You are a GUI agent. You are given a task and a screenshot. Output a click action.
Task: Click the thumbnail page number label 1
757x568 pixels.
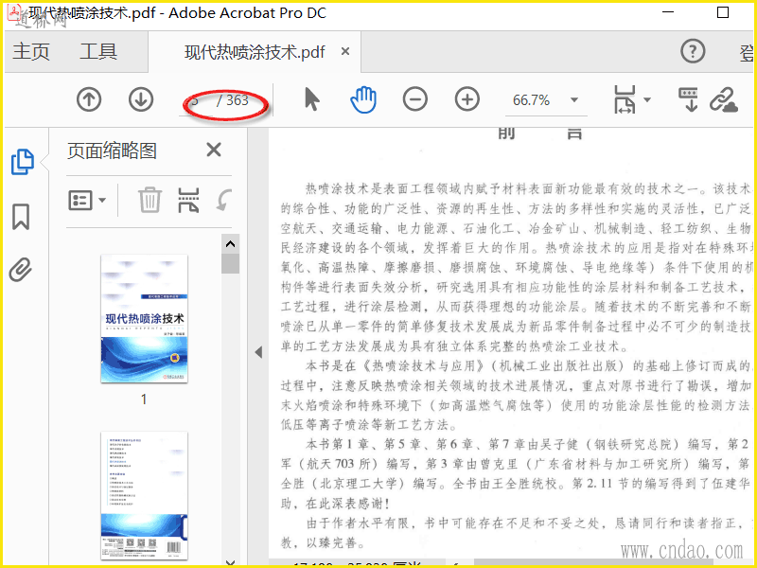[144, 399]
